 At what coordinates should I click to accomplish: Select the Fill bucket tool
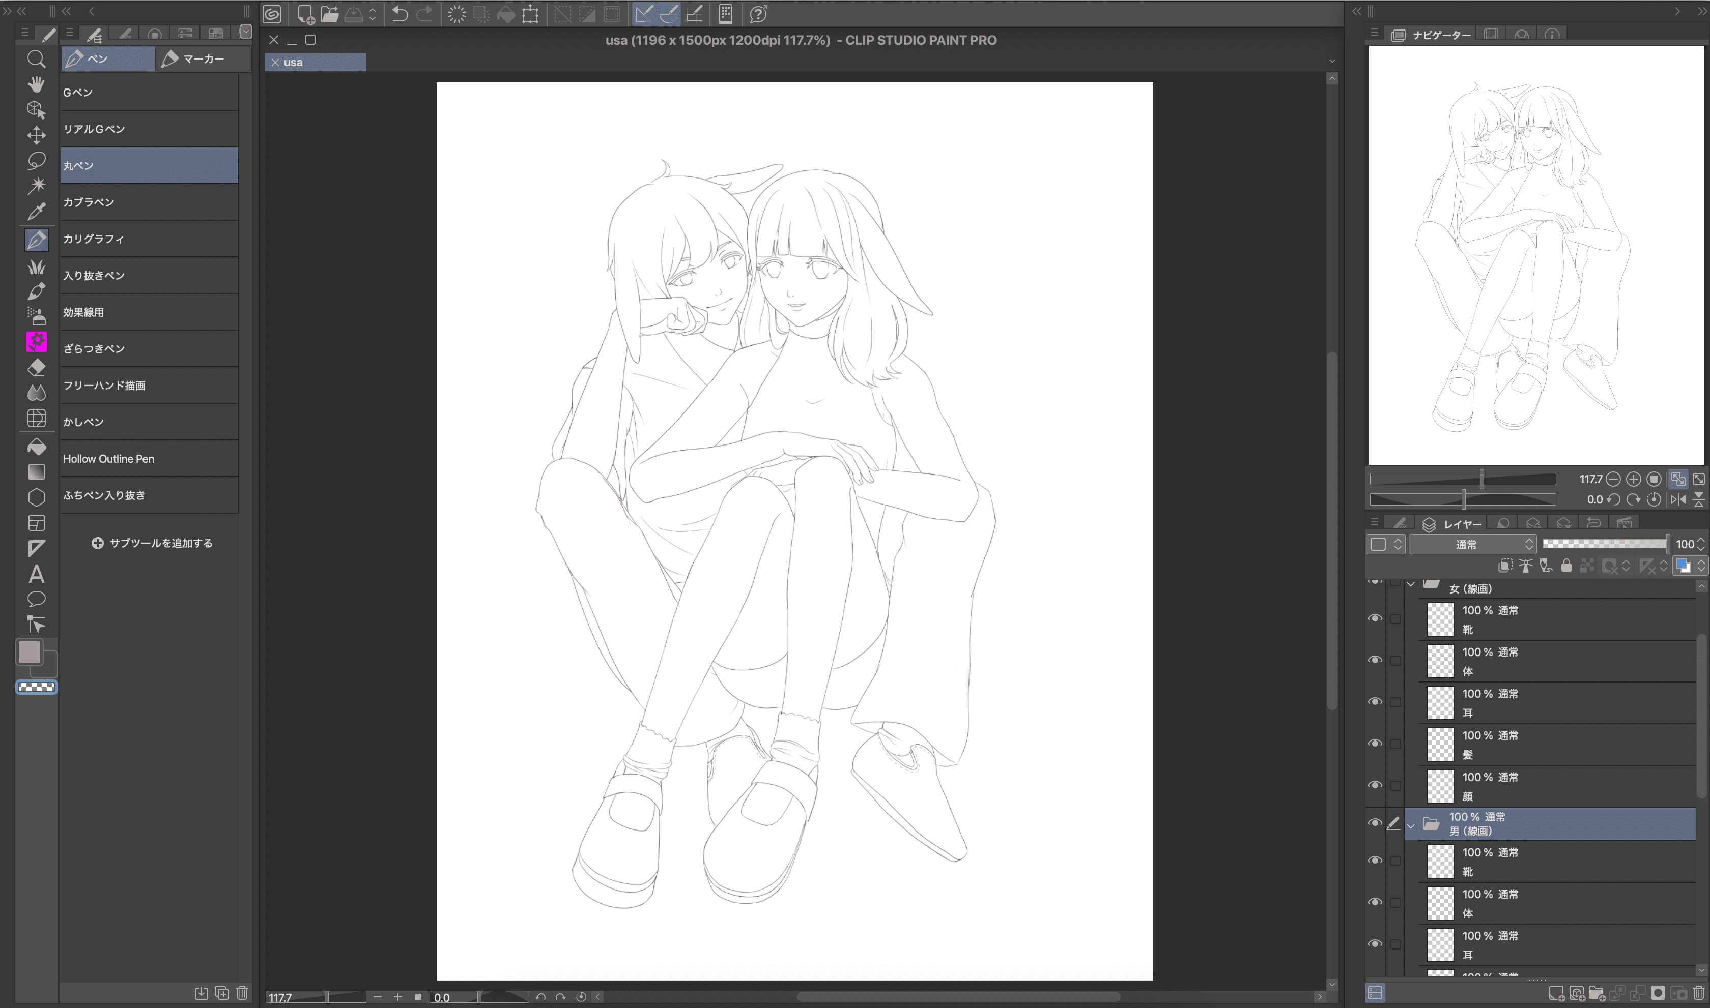click(x=36, y=446)
